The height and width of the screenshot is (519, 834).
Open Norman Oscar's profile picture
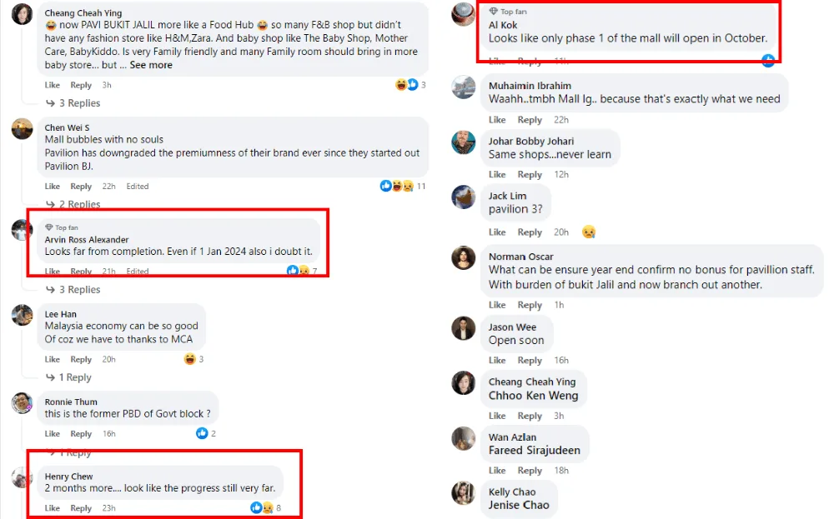[x=464, y=257]
